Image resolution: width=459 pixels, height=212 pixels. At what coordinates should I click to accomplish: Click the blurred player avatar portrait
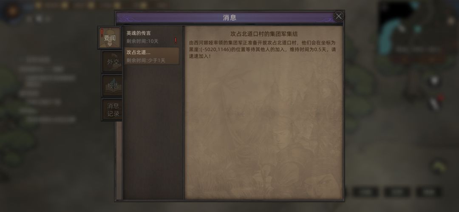(x=13, y=12)
